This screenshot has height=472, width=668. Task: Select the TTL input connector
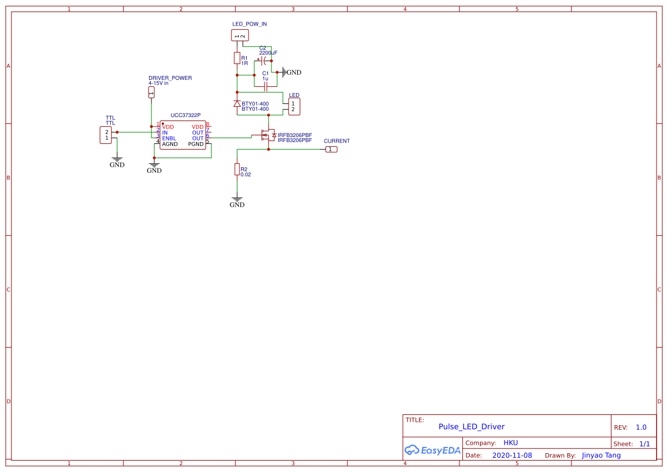tap(105, 134)
